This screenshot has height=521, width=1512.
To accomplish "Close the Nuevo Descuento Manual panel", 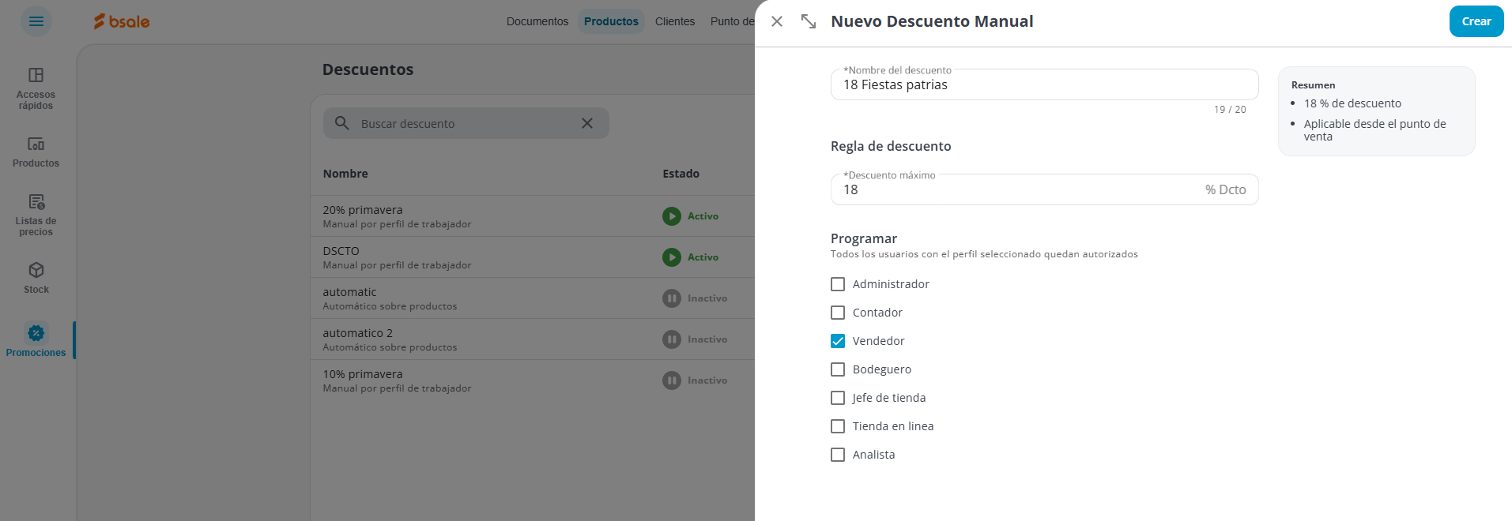I will point(777,21).
